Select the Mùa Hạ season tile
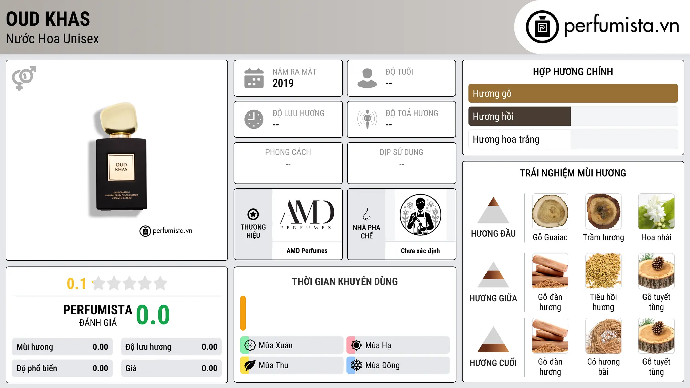Image resolution: width=690 pixels, height=388 pixels. pos(398,345)
